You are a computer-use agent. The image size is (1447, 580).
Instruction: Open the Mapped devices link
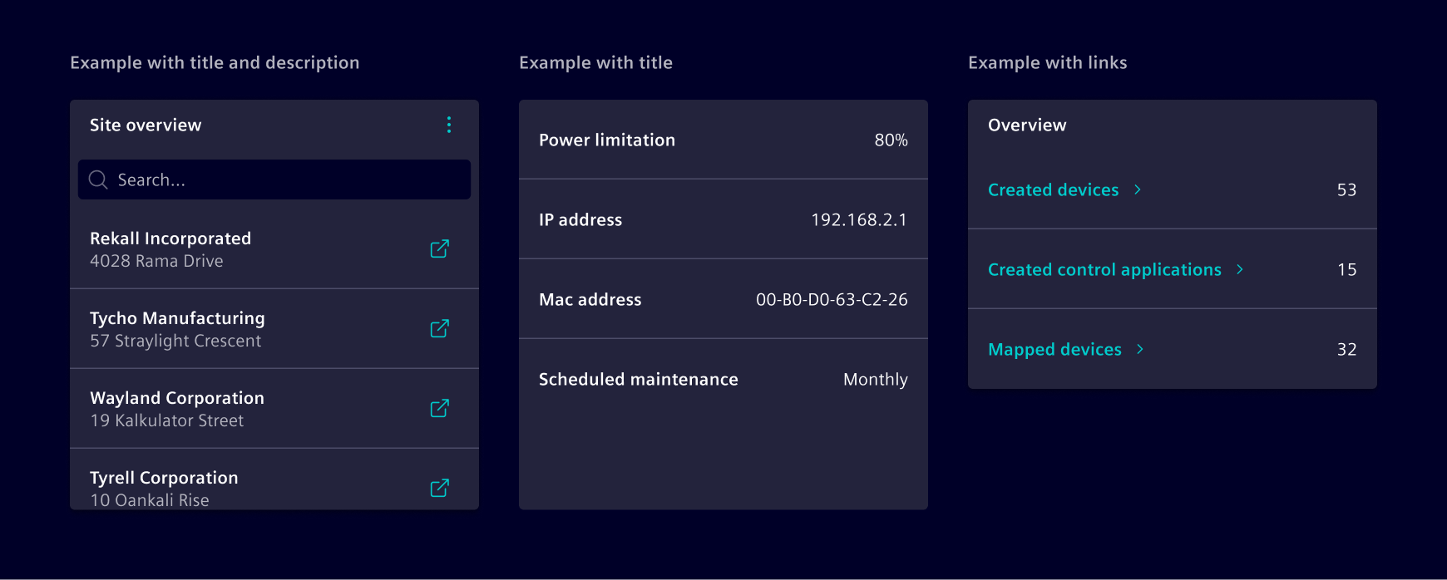(1054, 349)
